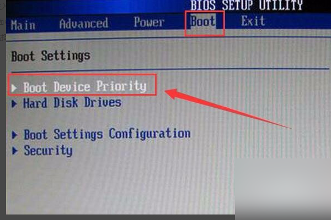Click the triangle before Boot Settings Configuration
This screenshot has height=220, width=331.
point(14,135)
